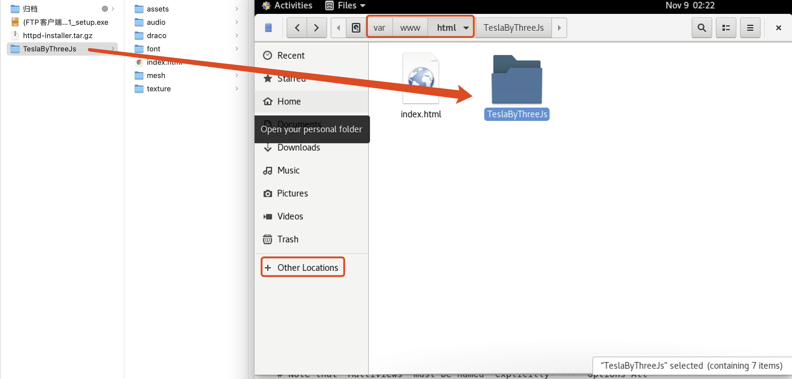This screenshot has width=792, height=379.
Task: Click the www path segment
Action: pyautogui.click(x=410, y=28)
